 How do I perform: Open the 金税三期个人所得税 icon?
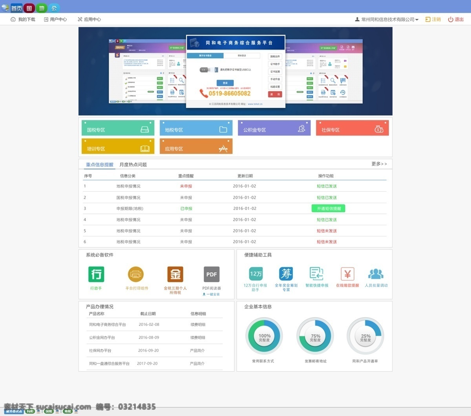point(175,274)
